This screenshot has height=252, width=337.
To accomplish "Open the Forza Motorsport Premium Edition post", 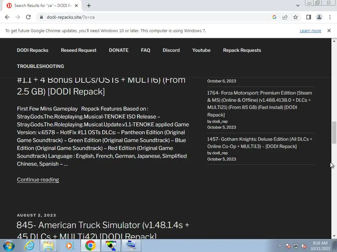I will point(260,104).
